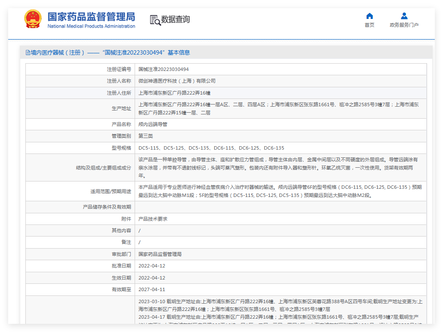The image size is (443, 332).
Task: Click 政务服务门户 label text
Action: [404, 25]
